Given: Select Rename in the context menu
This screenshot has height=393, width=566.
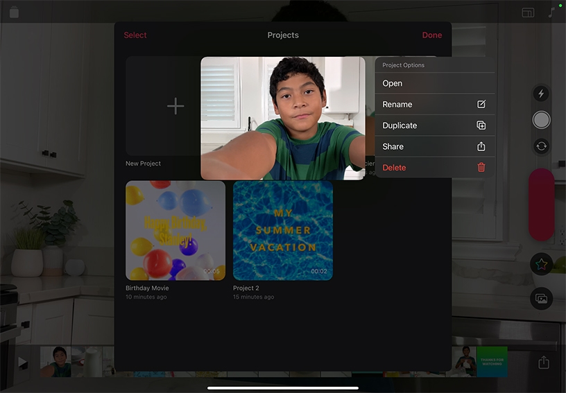Looking at the screenshot, I should point(397,105).
